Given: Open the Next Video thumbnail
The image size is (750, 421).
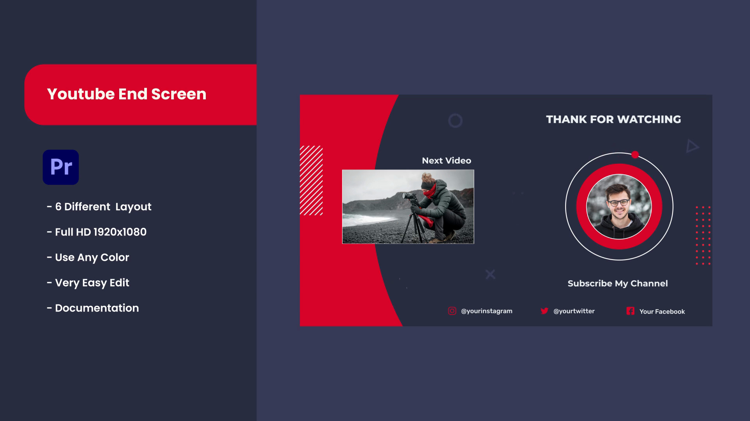Looking at the screenshot, I should coord(408,207).
